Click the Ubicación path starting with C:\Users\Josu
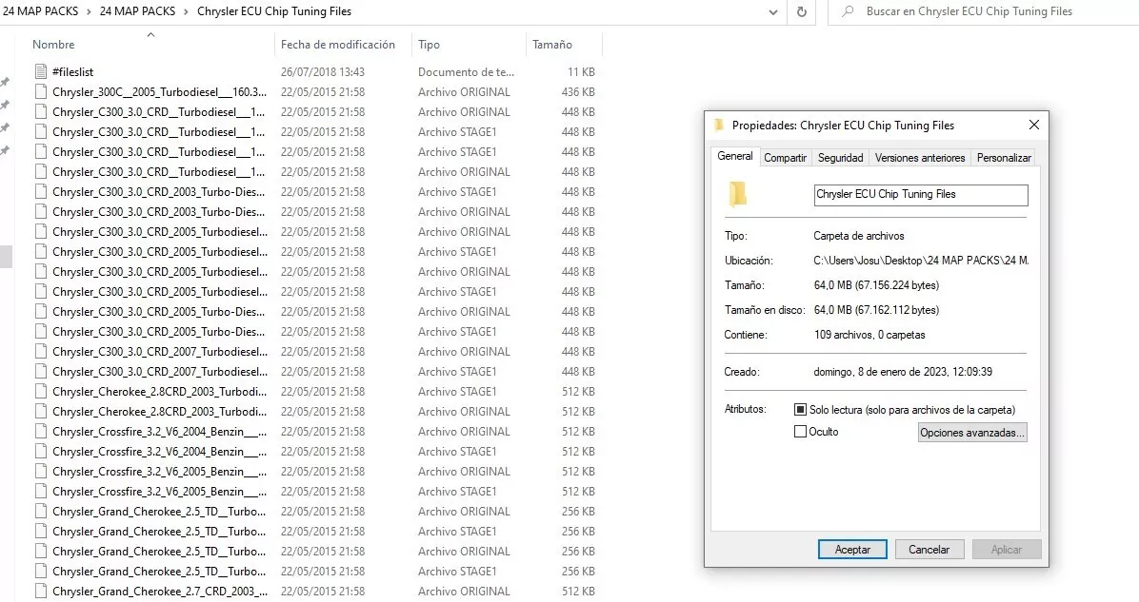1139x602 pixels. (x=921, y=261)
